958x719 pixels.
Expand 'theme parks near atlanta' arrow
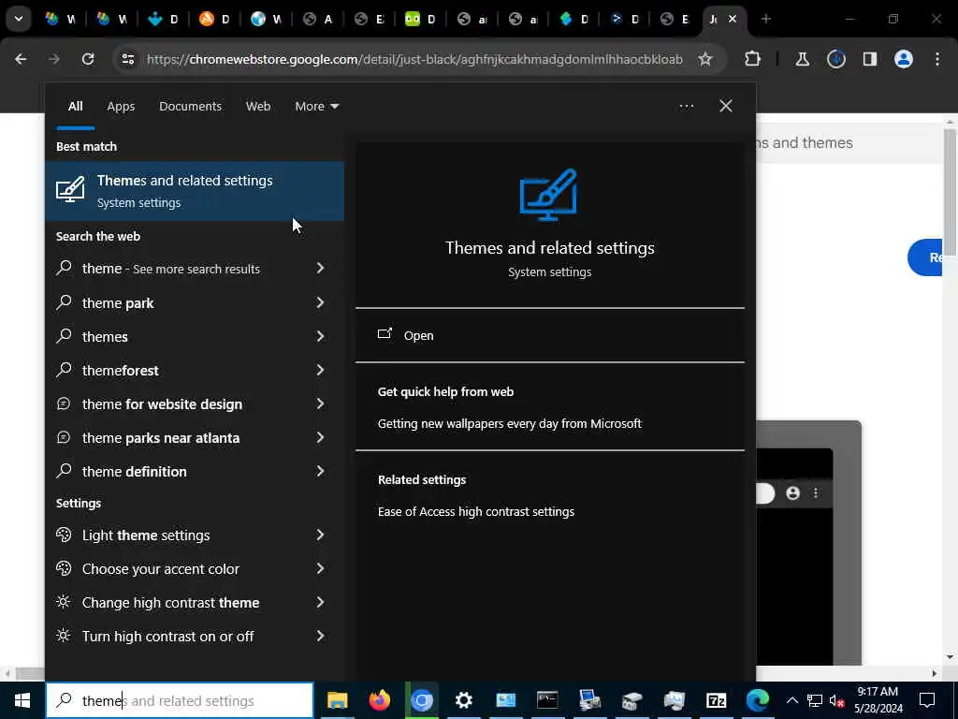[x=320, y=436]
